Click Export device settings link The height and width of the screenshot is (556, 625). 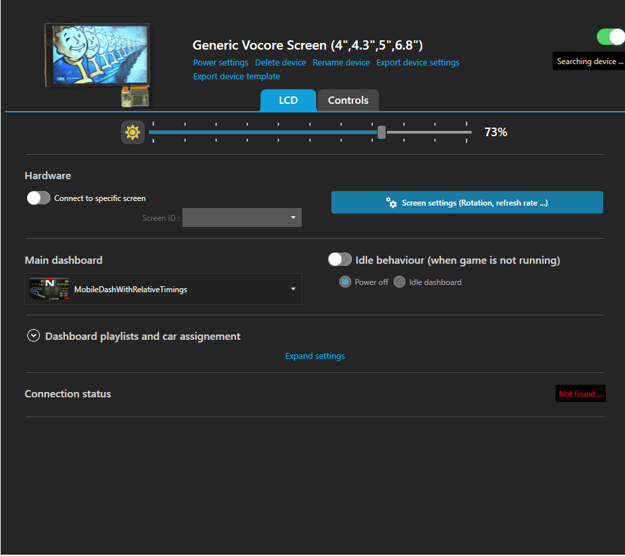click(x=417, y=63)
